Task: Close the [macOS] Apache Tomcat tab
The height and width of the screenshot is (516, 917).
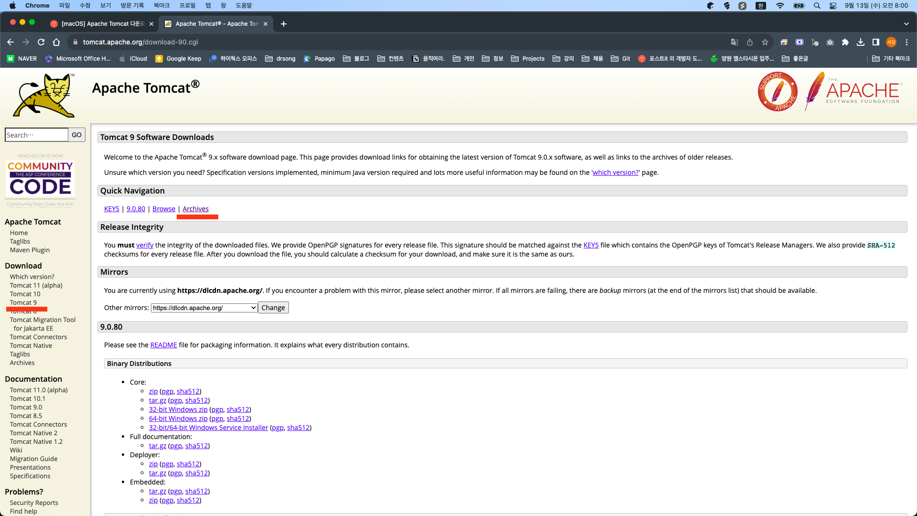Action: (151, 24)
